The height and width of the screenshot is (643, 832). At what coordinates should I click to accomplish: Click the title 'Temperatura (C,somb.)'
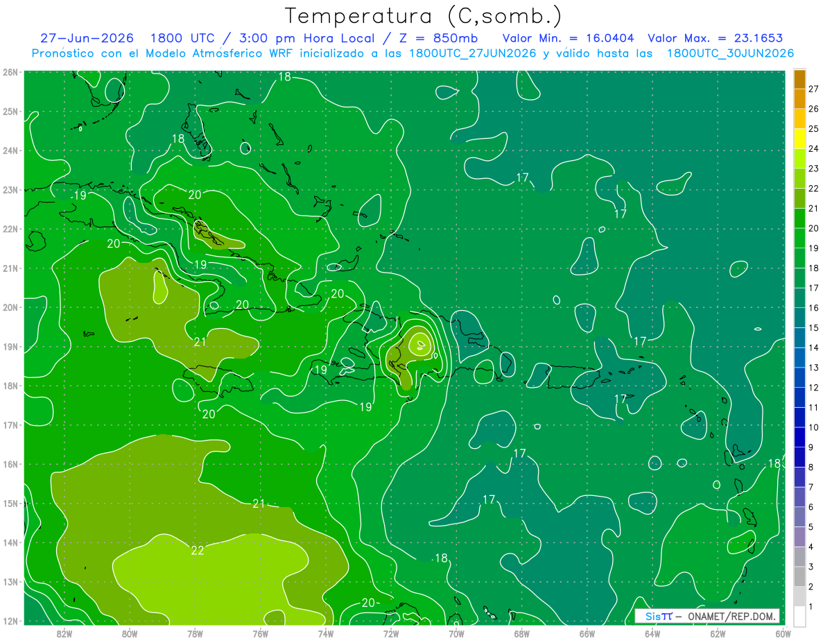point(424,17)
